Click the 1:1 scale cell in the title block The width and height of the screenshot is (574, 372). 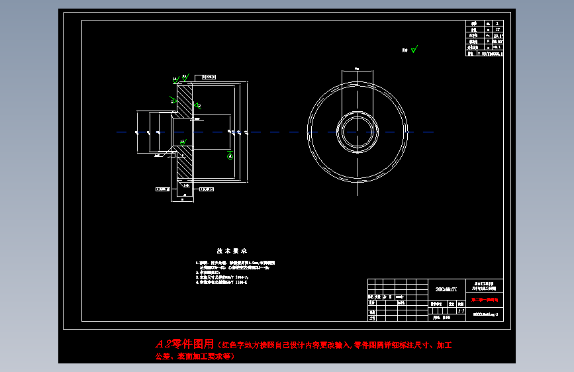coord(461,311)
